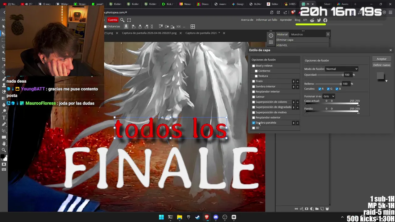This screenshot has width=395, height=222.
Task: Enable Sombra interior checkbox
Action: tap(254, 87)
